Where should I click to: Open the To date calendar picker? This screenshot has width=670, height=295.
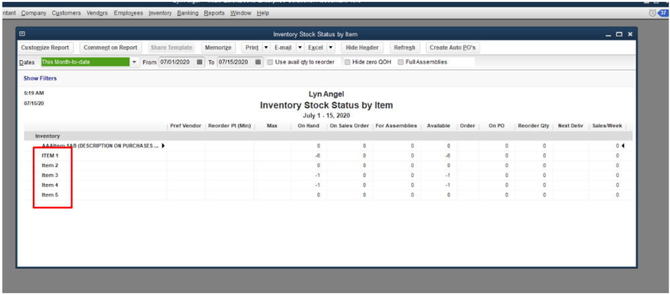pyautogui.click(x=258, y=62)
